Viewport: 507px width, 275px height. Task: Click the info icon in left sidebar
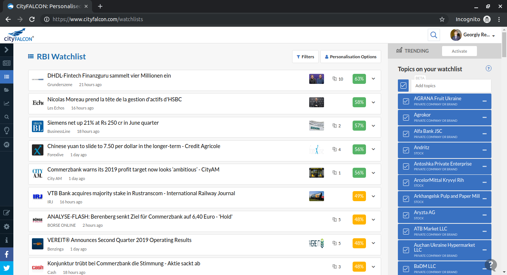(6, 240)
